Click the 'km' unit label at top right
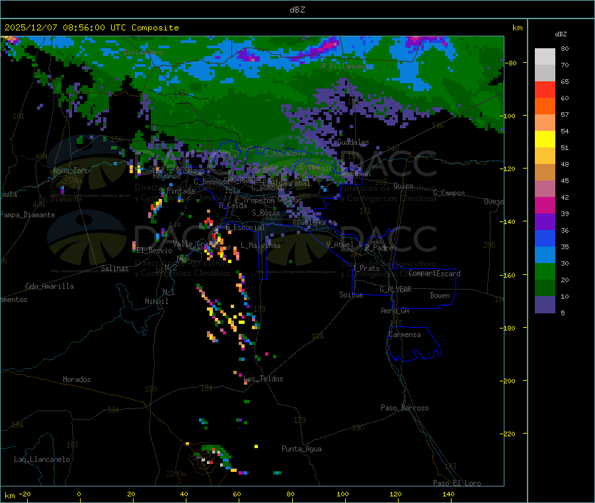595x503 pixels. tap(517, 28)
